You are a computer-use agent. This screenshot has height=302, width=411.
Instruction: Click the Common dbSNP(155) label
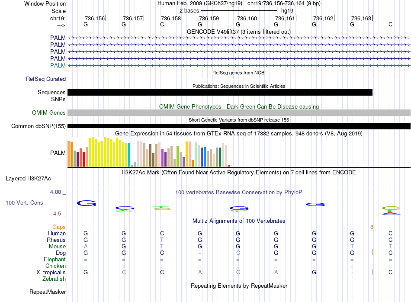[x=38, y=126]
